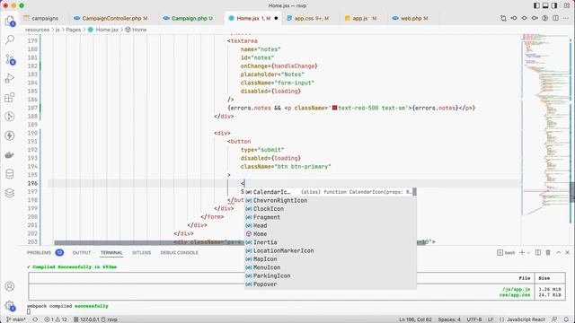Maximize panel with the up chevron

pos(558,252)
